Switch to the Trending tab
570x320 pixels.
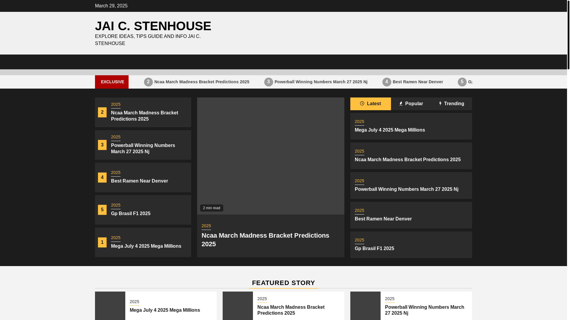pos(452,104)
